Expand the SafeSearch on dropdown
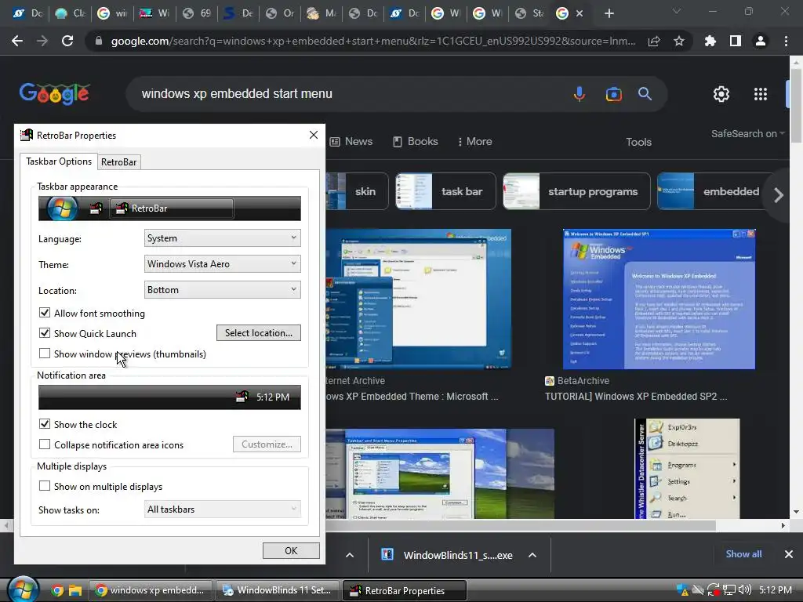The width and height of the screenshot is (803, 602). pos(747,133)
